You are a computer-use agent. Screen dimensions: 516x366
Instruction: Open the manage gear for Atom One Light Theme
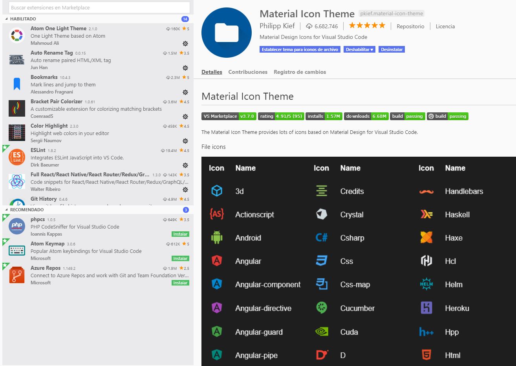coord(185,43)
